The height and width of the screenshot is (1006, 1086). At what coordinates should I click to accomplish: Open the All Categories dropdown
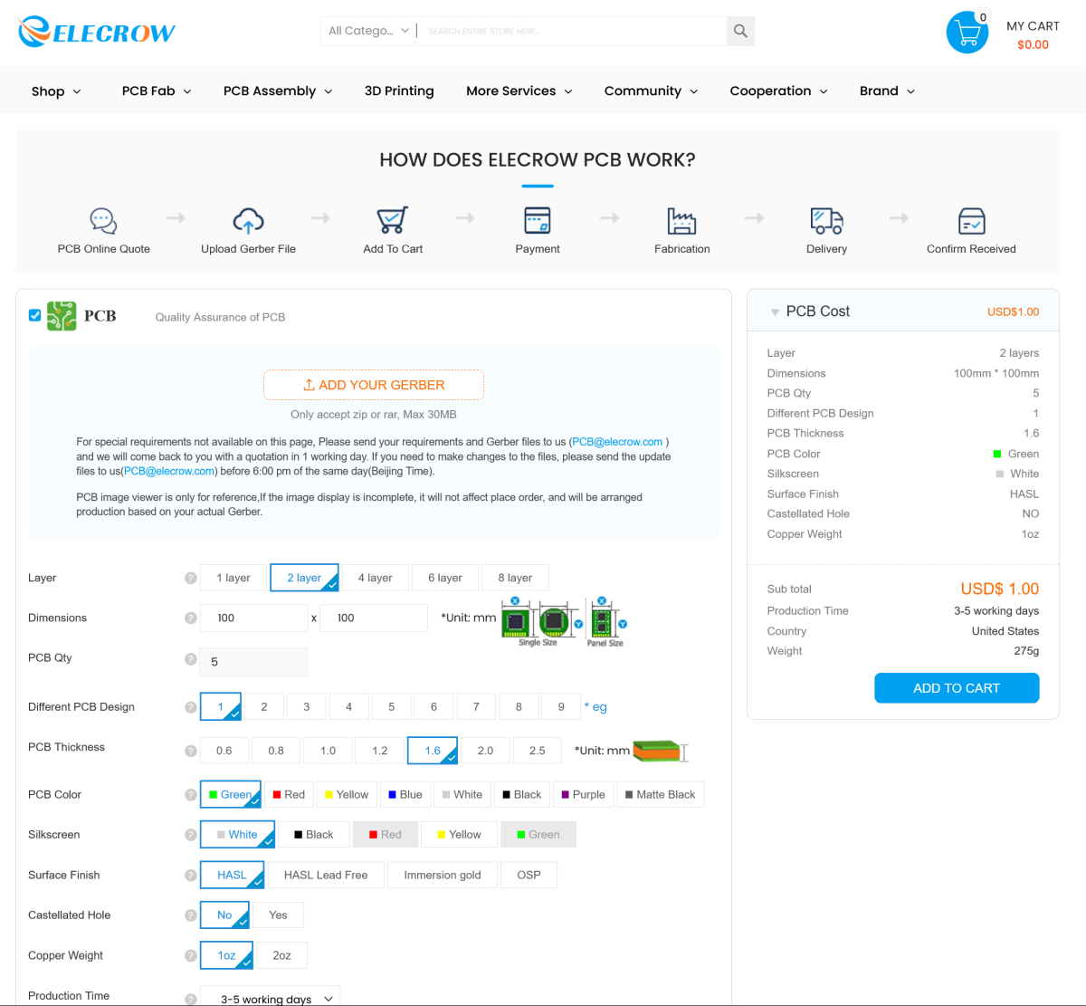(368, 31)
